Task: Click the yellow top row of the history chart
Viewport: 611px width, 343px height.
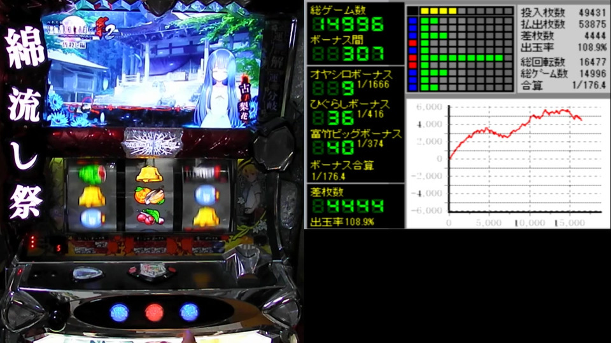Action: (439, 11)
